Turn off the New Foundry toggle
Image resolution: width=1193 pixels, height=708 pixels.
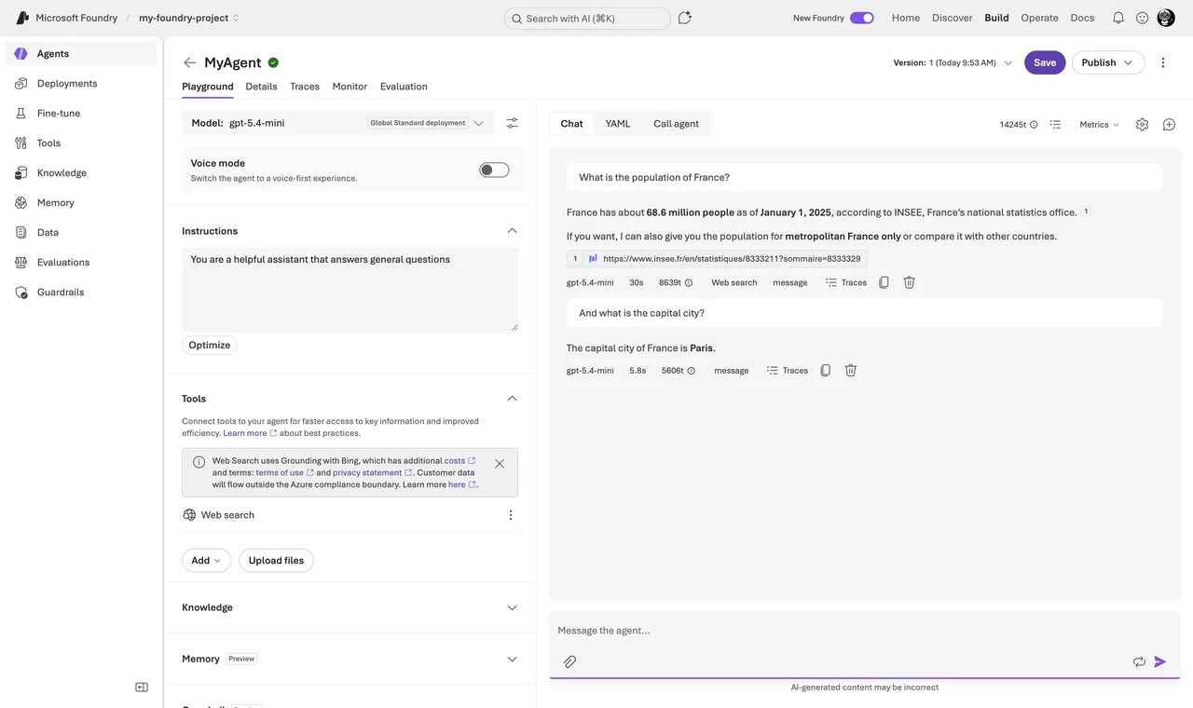tap(862, 18)
